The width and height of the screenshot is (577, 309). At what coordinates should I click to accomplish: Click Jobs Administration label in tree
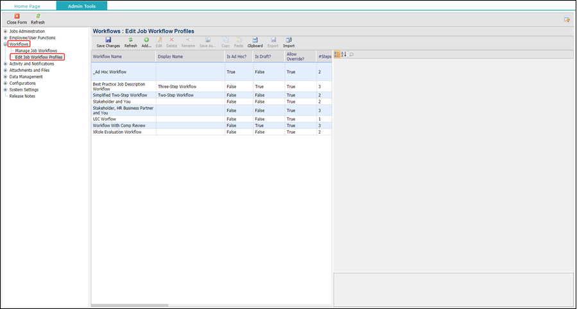pyautogui.click(x=27, y=31)
